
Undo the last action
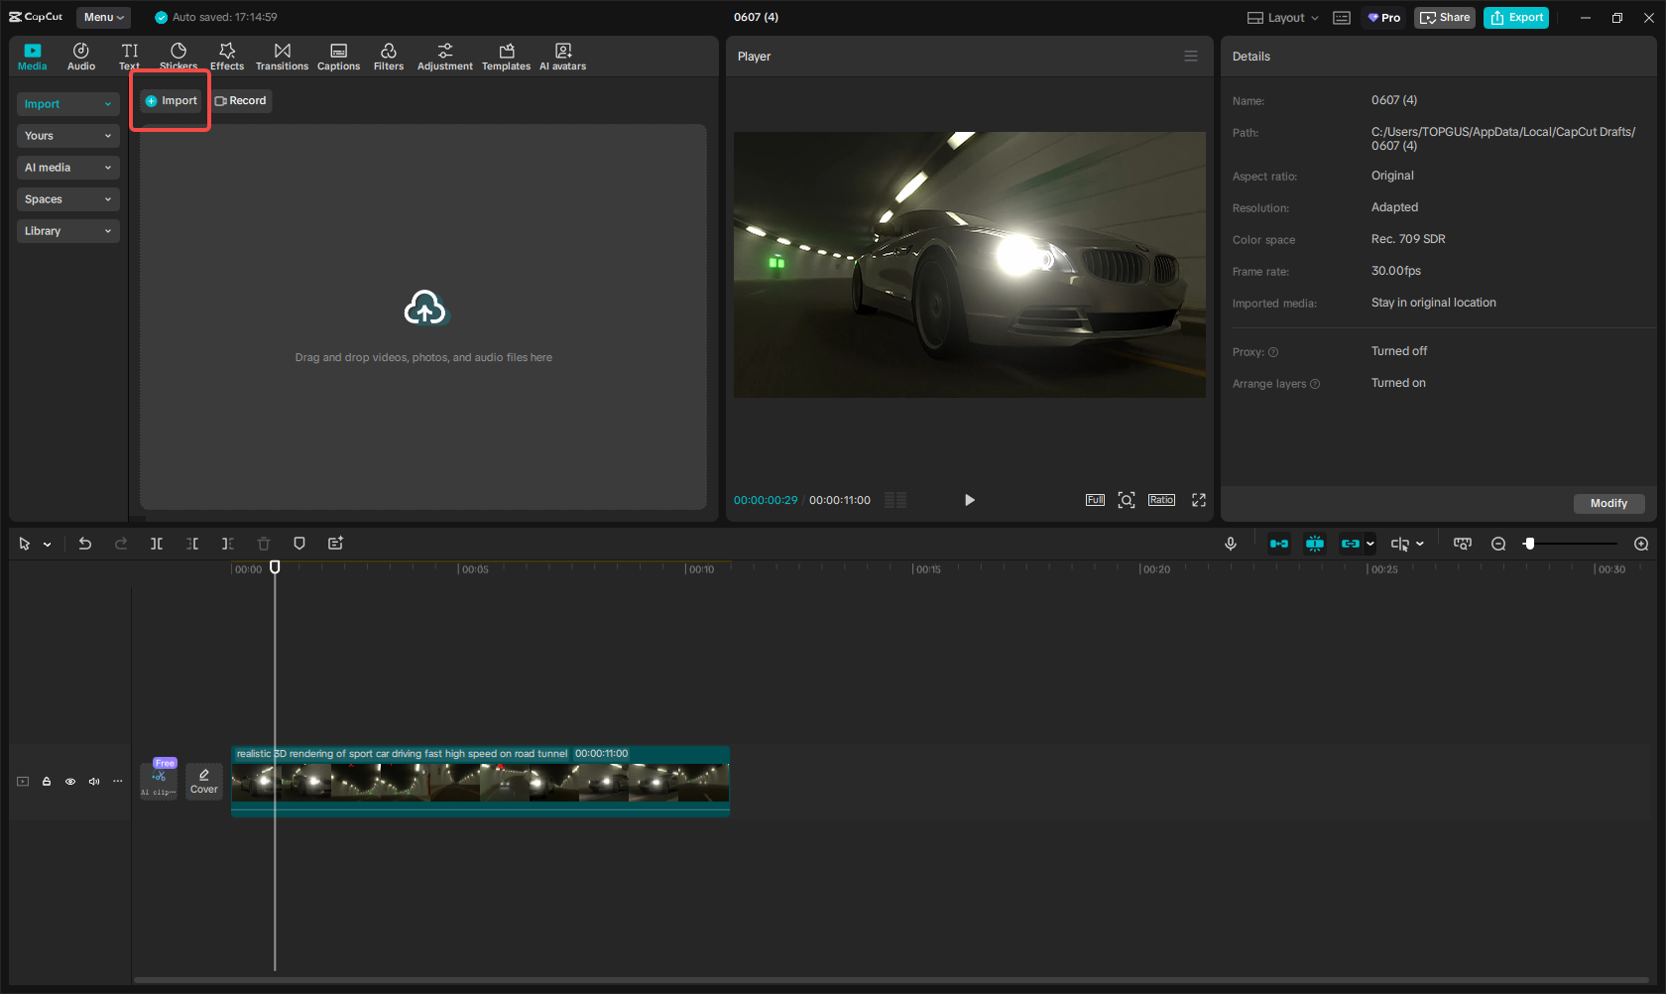pos(84,543)
